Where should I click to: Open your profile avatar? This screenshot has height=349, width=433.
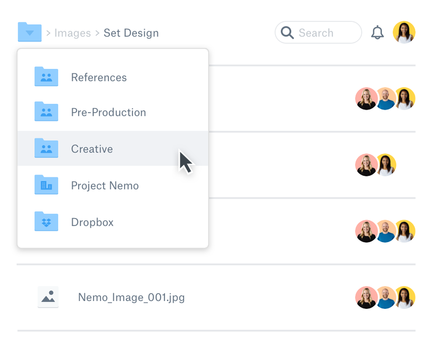click(404, 32)
